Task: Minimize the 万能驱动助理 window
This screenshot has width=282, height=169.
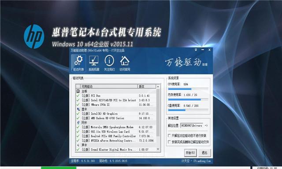Action: 203,50
